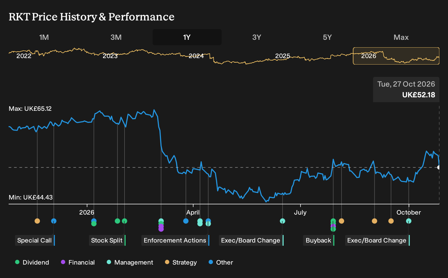Click the Buyback event label

coord(319,240)
